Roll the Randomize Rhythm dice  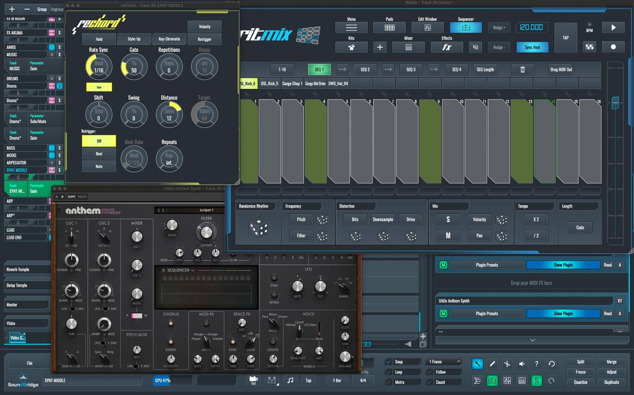pos(258,228)
